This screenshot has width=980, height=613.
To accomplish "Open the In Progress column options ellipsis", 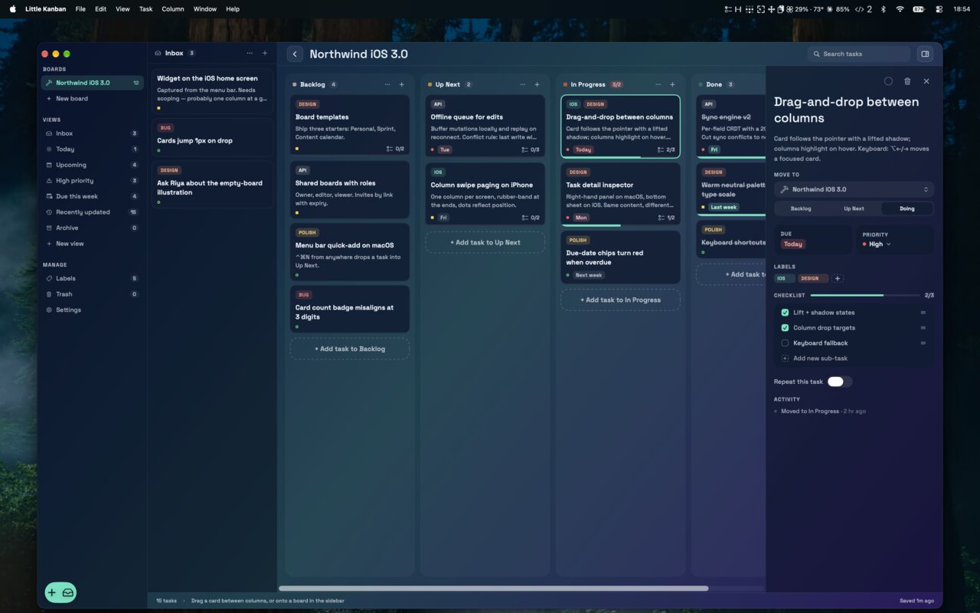I will [x=658, y=84].
